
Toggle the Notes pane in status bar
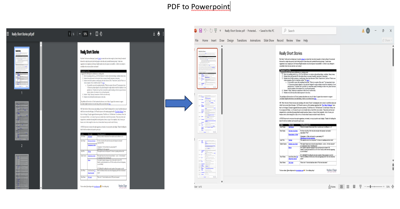(x=332, y=186)
